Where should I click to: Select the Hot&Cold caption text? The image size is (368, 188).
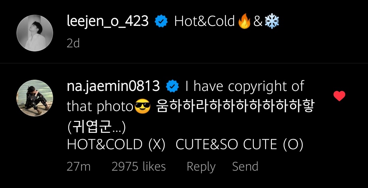[x=204, y=21]
